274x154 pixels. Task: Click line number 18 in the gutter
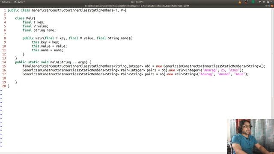pyautogui.click(x=4, y=78)
